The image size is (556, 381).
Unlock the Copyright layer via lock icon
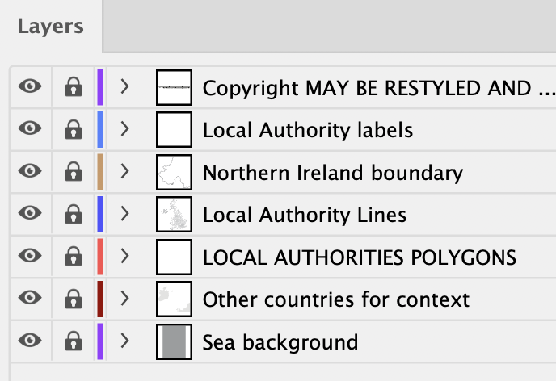pyautogui.click(x=74, y=86)
